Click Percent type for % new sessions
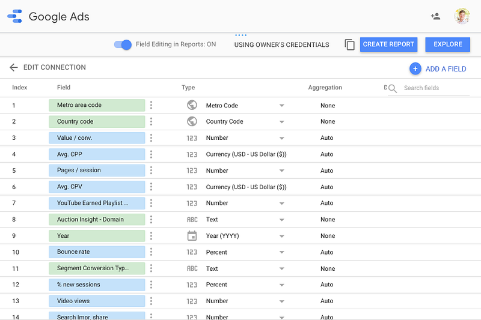481x320 pixels. pos(216,285)
